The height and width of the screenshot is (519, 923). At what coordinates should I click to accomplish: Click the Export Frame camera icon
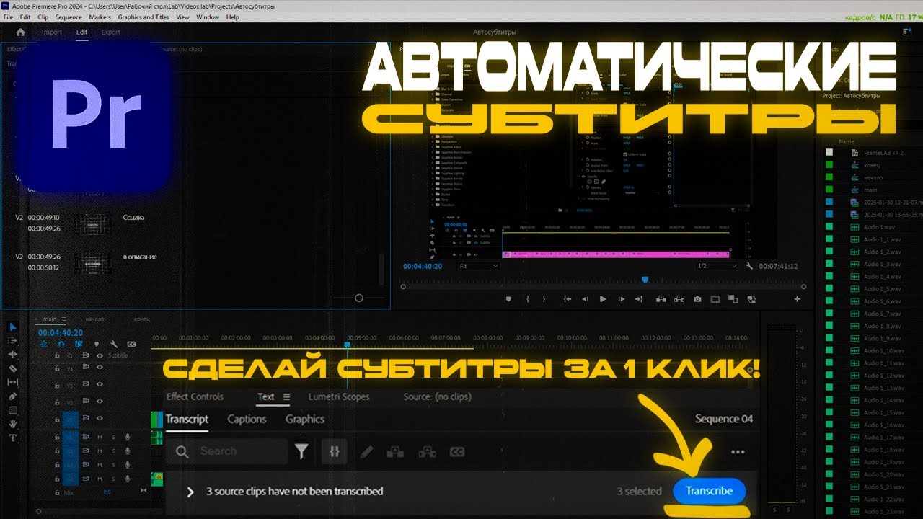pyautogui.click(x=697, y=299)
